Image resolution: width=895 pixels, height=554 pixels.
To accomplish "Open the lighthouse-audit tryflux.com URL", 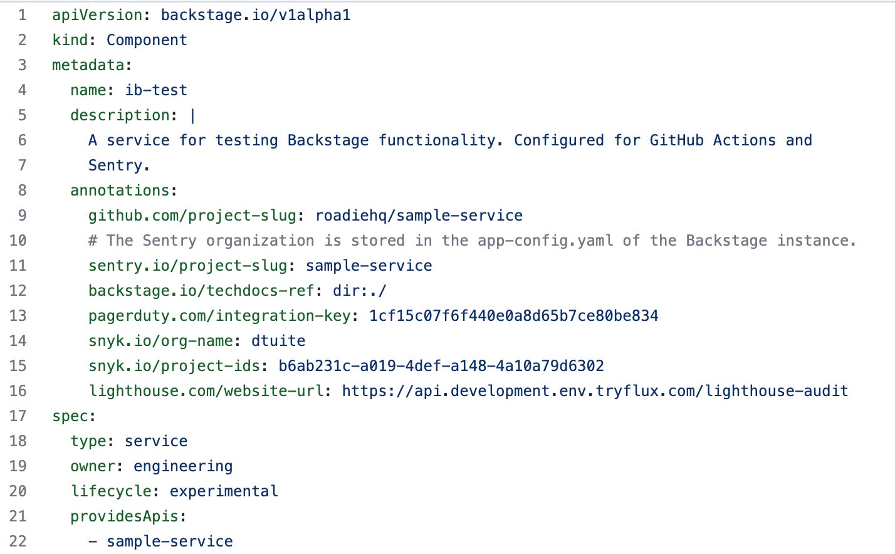I will [594, 390].
